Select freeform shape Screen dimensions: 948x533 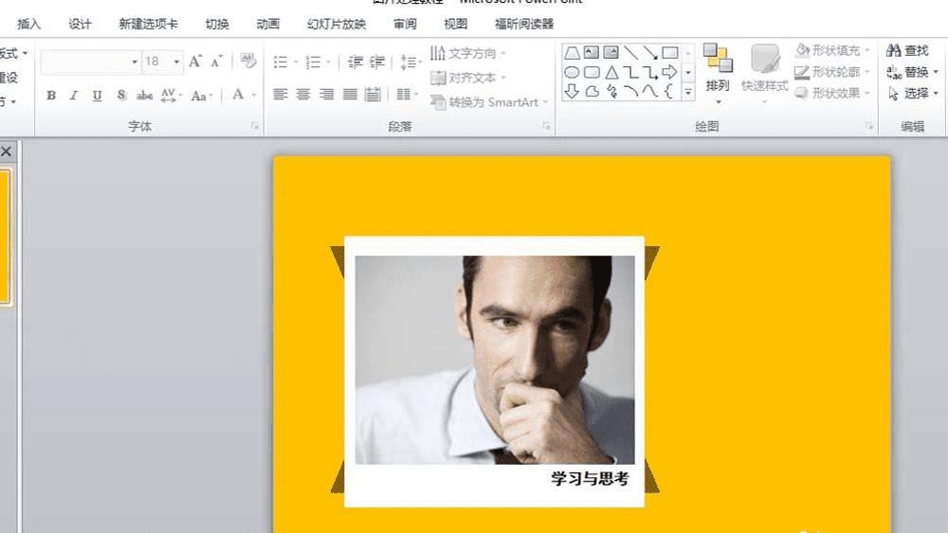(592, 91)
